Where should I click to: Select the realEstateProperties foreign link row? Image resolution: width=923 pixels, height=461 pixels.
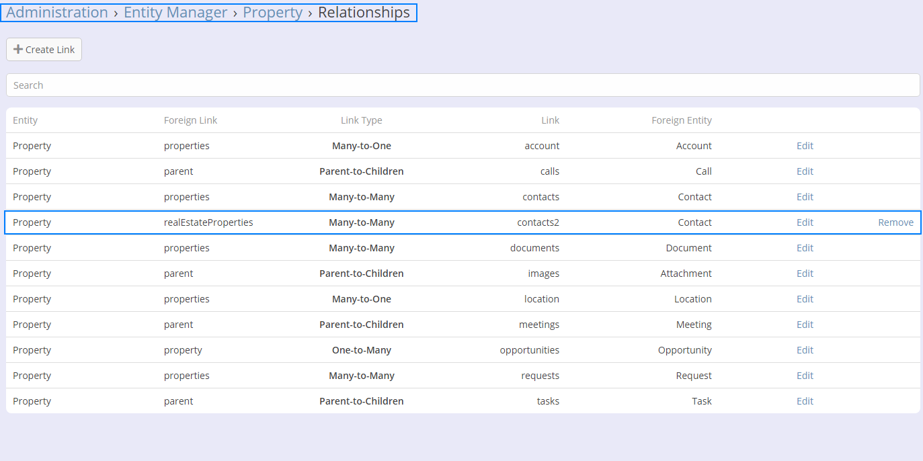point(208,222)
